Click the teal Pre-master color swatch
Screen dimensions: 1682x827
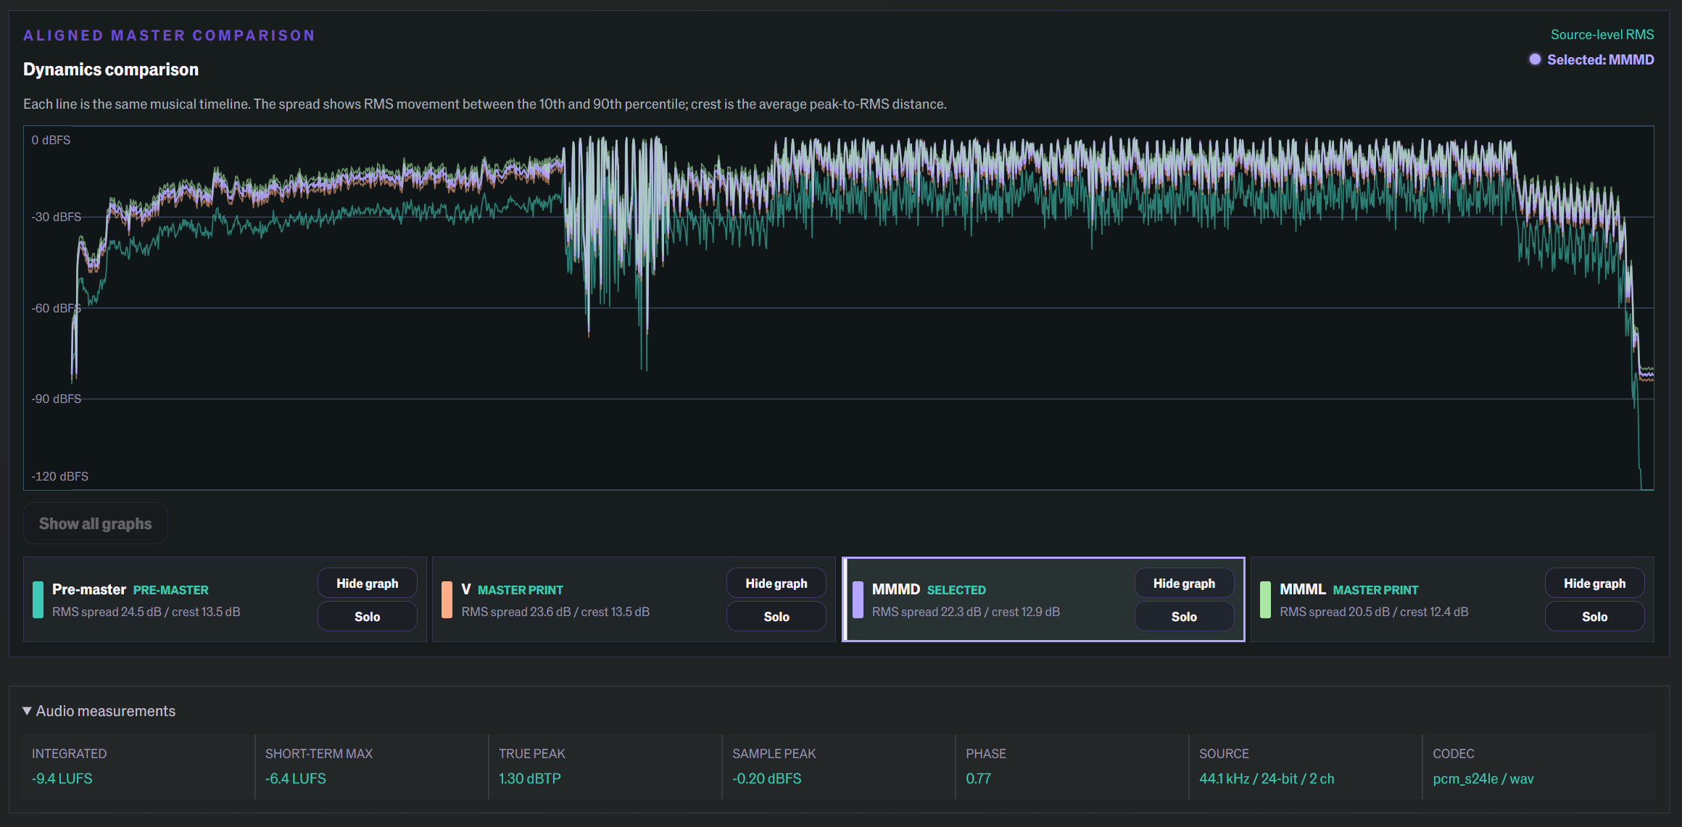point(38,599)
